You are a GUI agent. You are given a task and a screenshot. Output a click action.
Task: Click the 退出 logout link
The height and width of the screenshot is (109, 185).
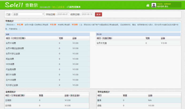point(167,6)
